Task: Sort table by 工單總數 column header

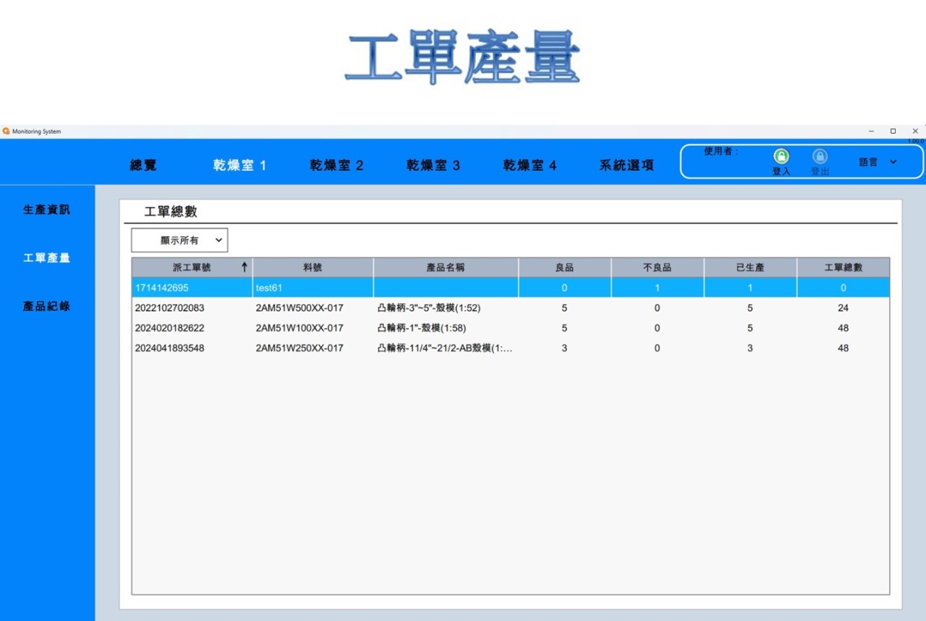Action: click(x=843, y=267)
